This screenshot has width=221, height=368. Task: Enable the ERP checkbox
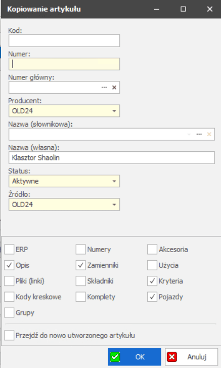[9, 249]
